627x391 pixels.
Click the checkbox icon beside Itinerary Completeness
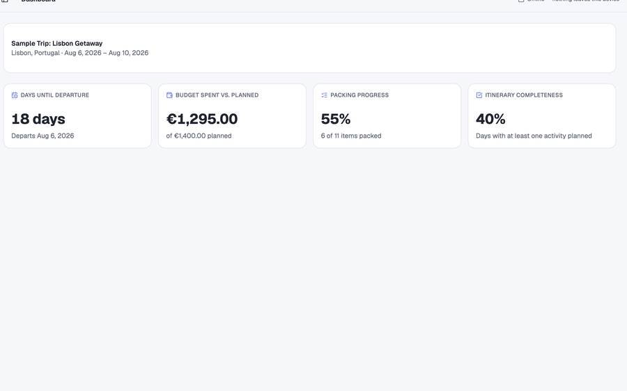click(479, 95)
